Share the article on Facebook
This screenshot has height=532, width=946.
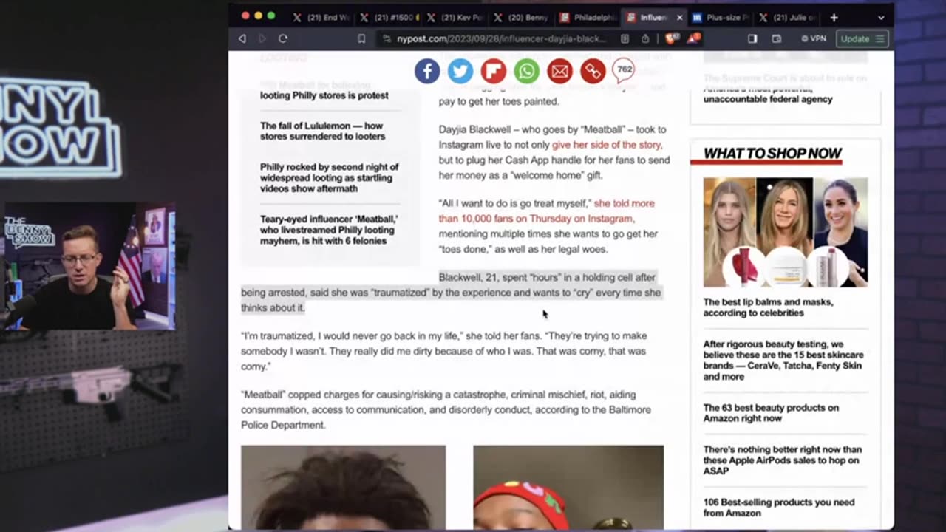tap(427, 71)
